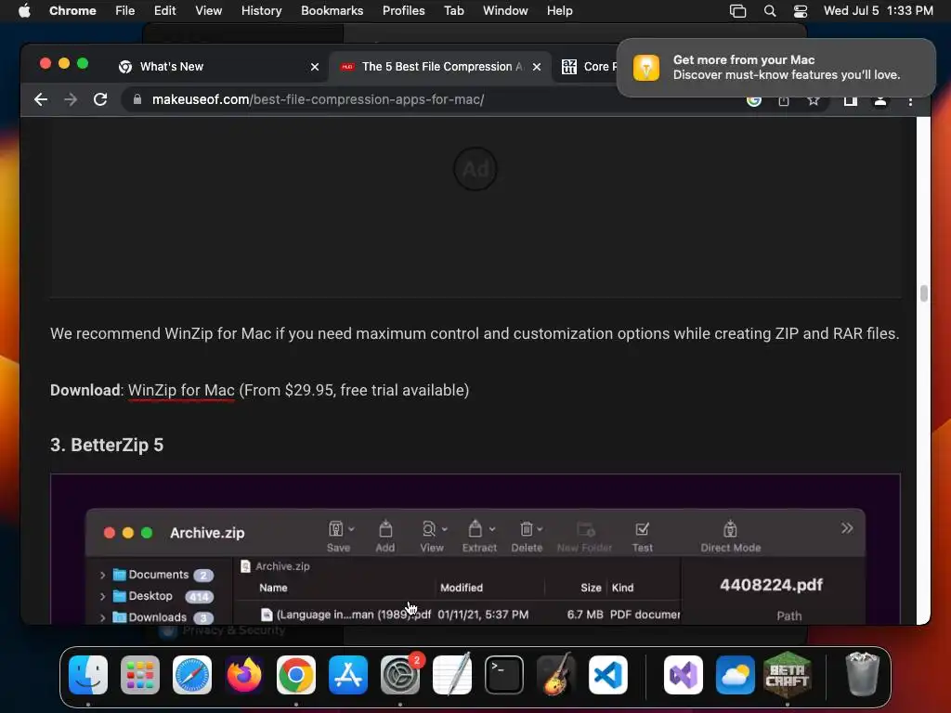
Task: Click the Get more from your Mac notification
Action: 776,67
